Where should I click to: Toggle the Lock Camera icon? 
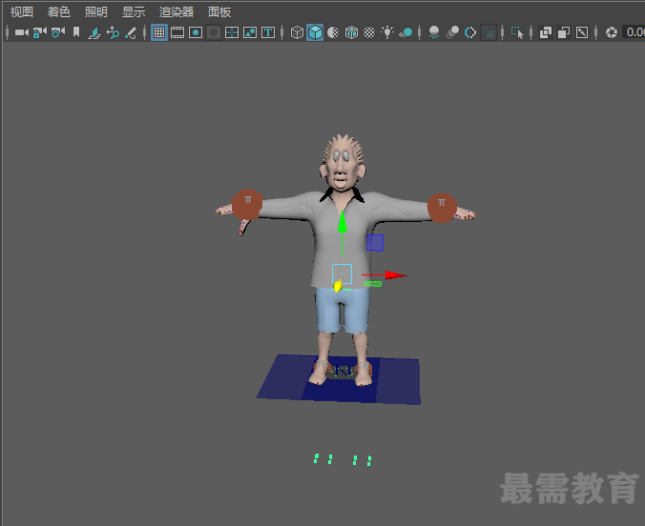coord(40,32)
